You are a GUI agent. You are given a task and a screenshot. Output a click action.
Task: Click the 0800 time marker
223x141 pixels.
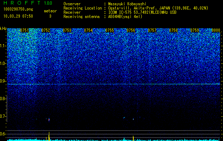[216, 30]
